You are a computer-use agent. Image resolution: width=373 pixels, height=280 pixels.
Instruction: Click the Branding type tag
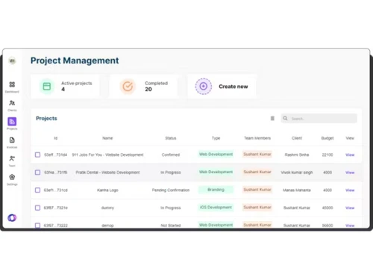pyautogui.click(x=216, y=190)
